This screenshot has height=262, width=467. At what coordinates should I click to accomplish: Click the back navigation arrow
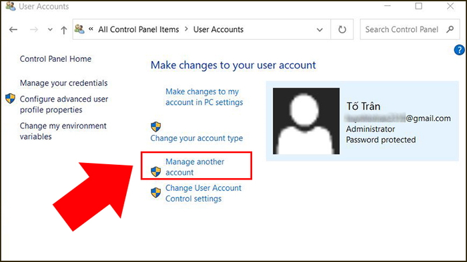click(13, 30)
